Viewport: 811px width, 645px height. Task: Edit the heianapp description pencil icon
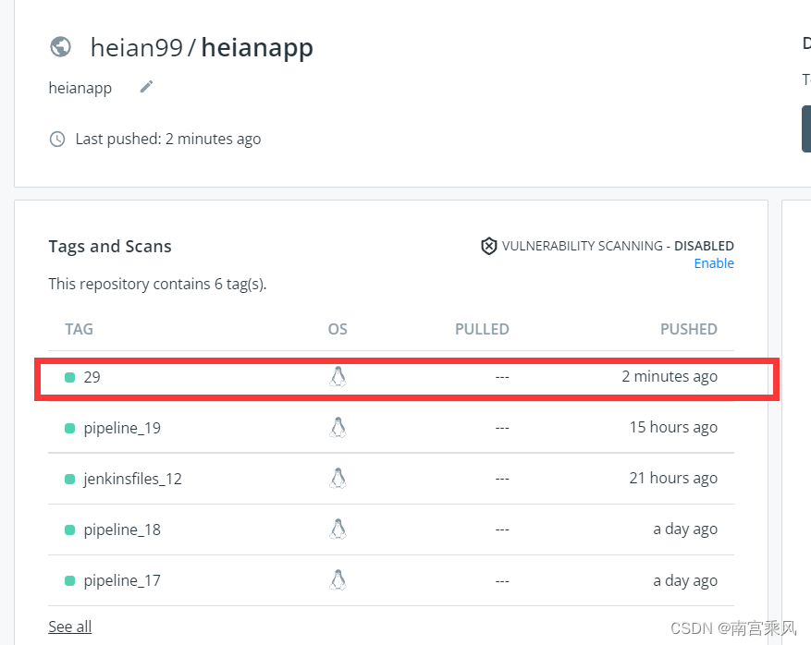pos(146,87)
